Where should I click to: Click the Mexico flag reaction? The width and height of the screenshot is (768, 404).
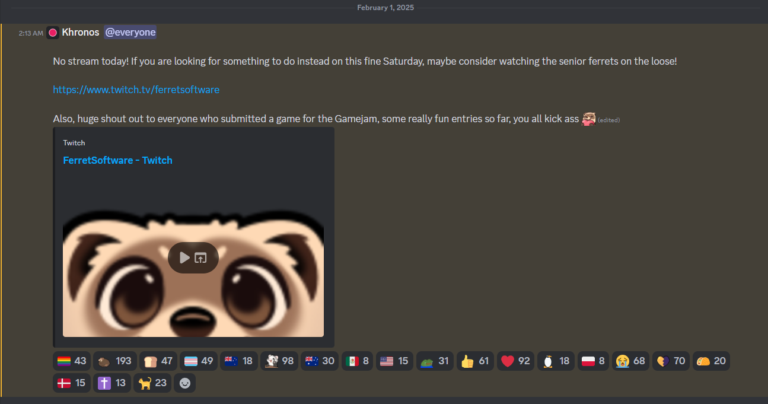point(358,361)
